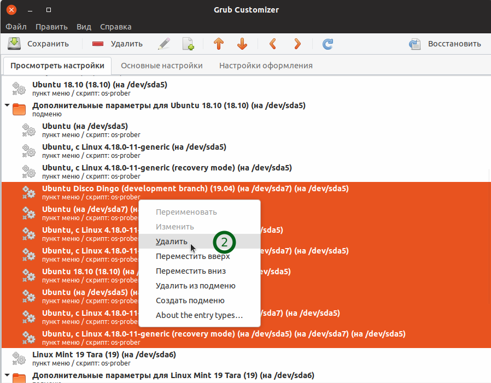Select bottom selected recovery mode (на /dev/sda7) entry

[x=246, y=338]
